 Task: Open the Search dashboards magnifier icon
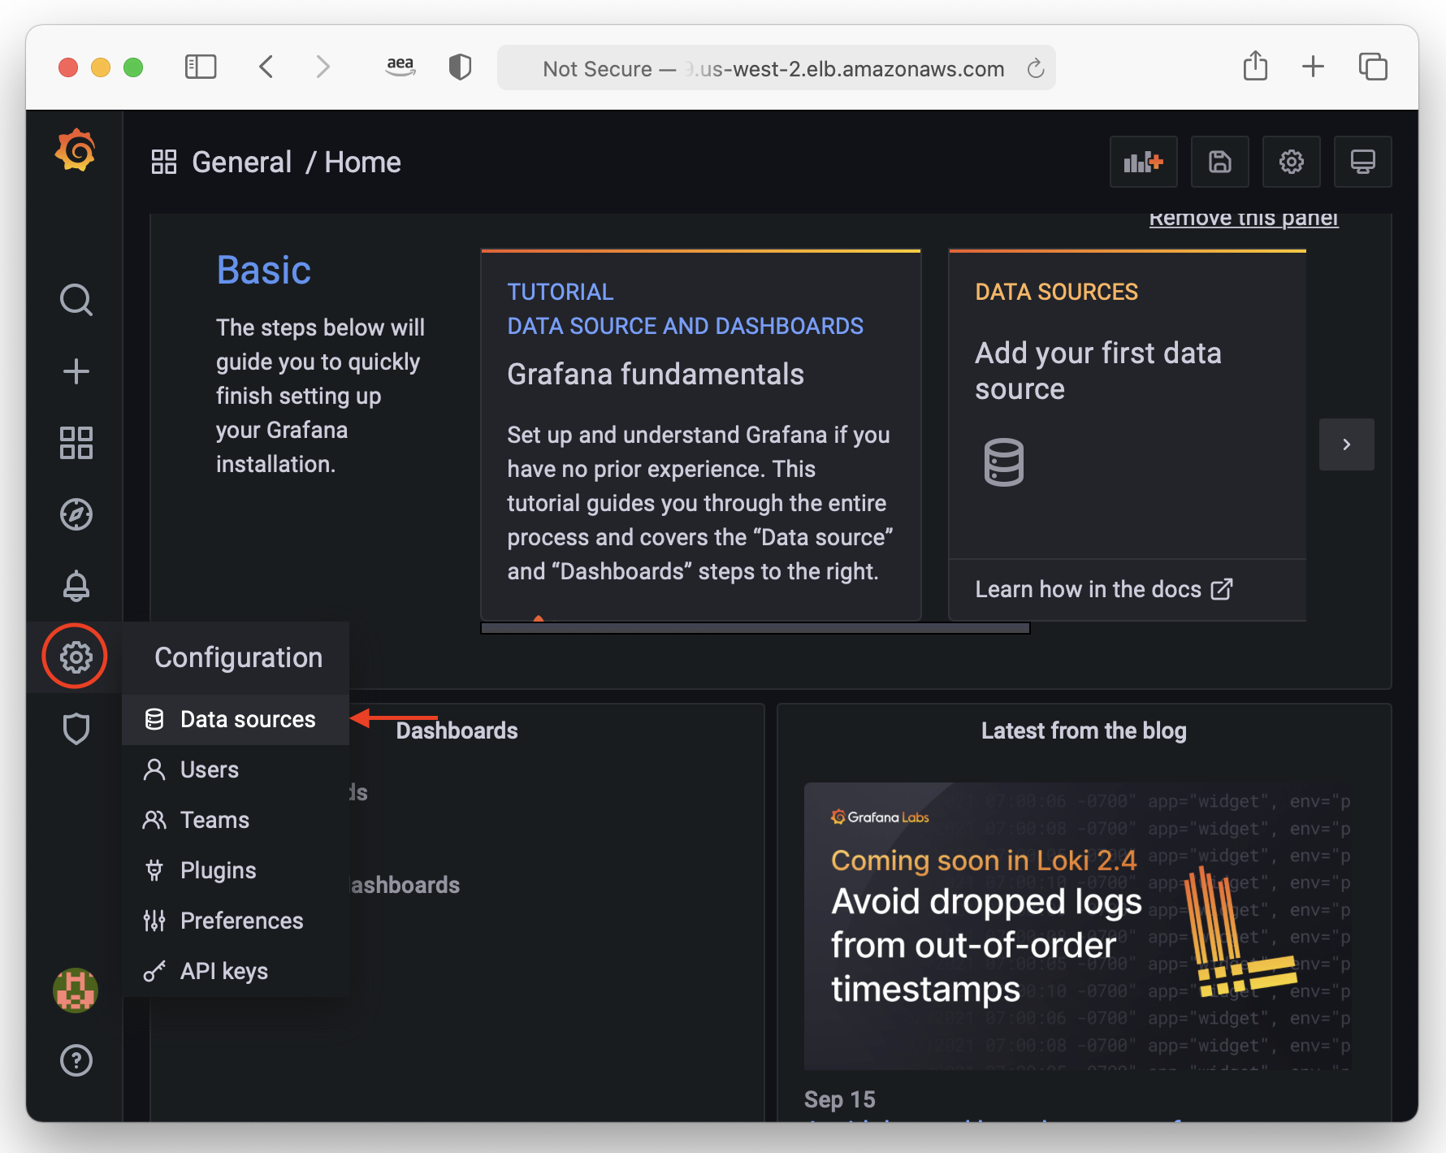click(x=76, y=300)
